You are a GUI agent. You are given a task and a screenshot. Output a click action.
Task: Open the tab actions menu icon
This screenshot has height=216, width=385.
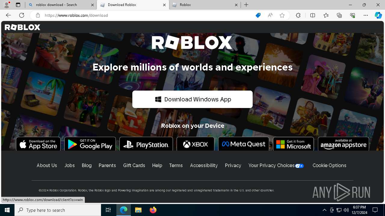click(x=18, y=5)
